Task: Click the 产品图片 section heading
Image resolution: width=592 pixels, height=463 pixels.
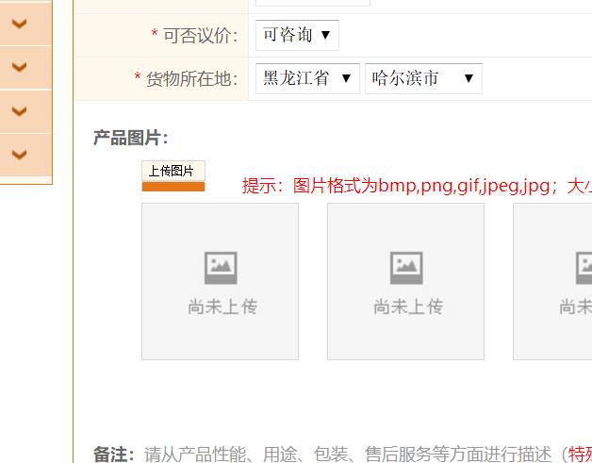Action: tap(130, 139)
